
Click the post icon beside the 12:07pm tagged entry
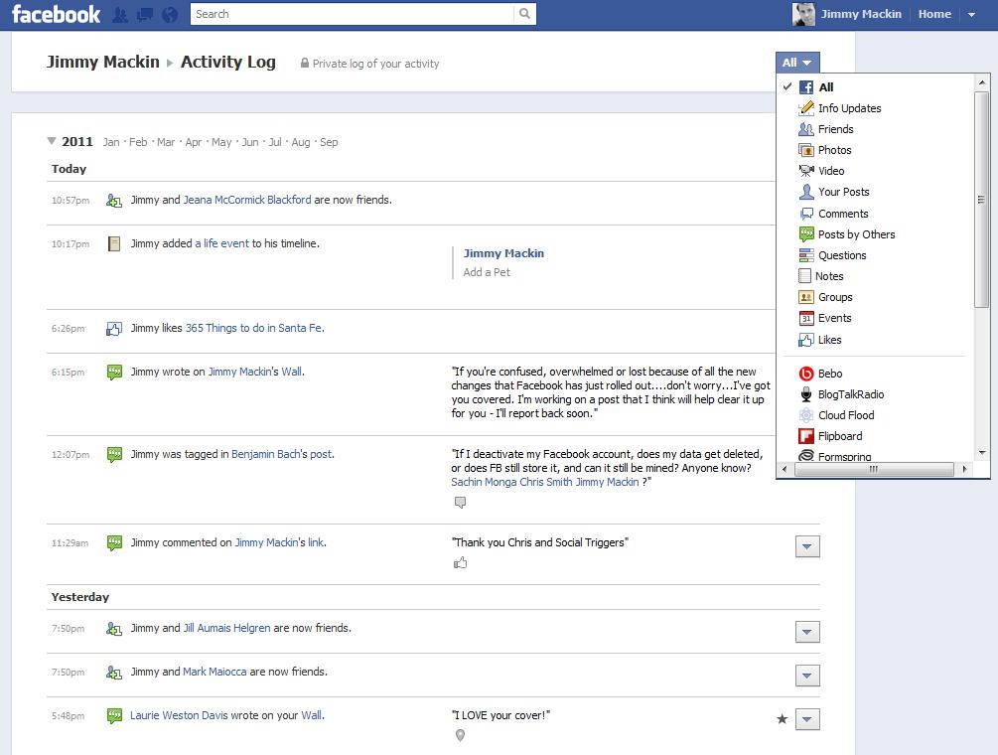[114, 455]
